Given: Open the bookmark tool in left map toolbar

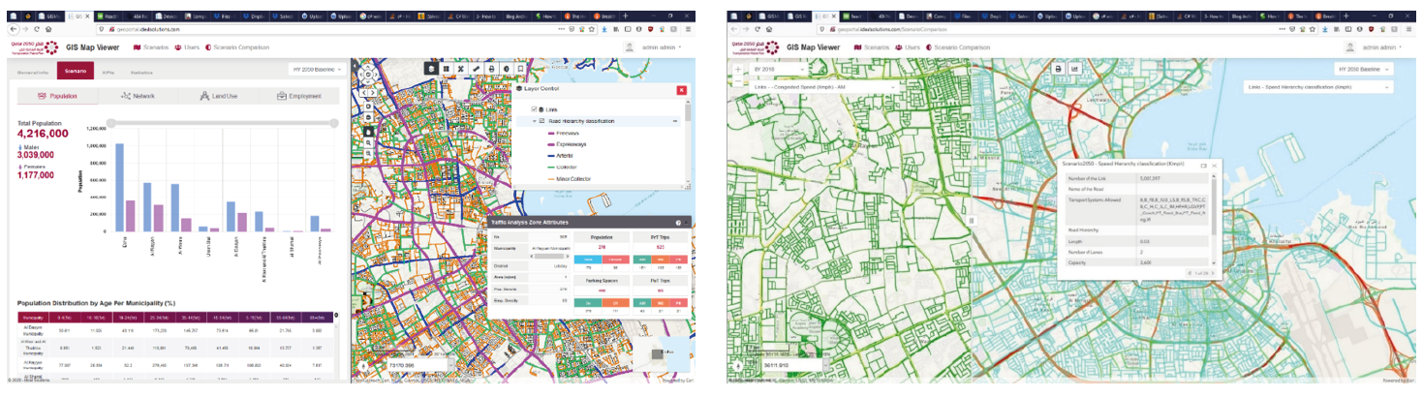Looking at the screenshot, I should click(x=520, y=69).
